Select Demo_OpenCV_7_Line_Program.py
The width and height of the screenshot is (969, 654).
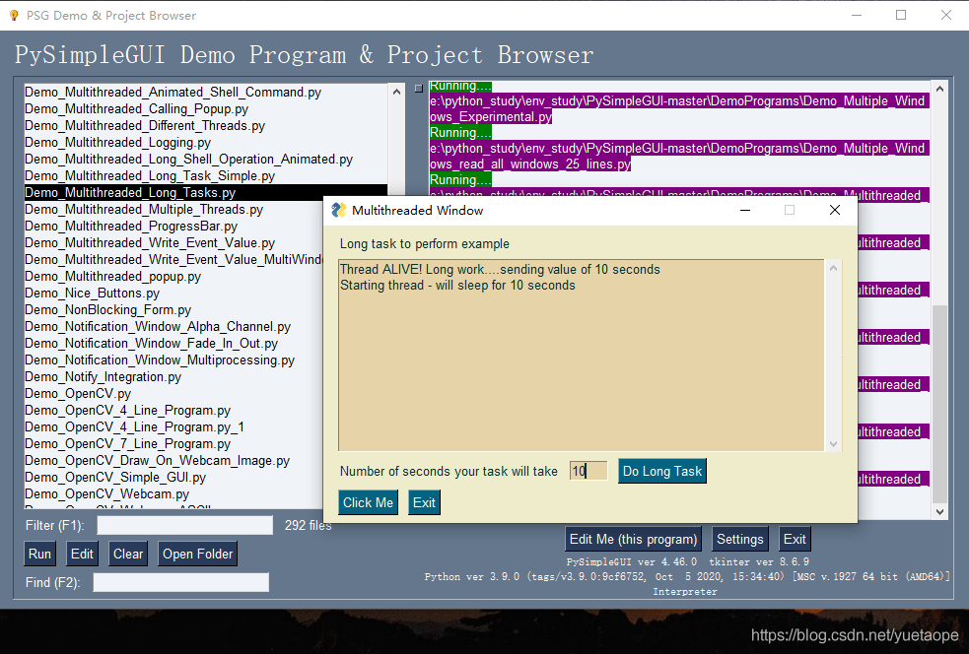(174, 443)
